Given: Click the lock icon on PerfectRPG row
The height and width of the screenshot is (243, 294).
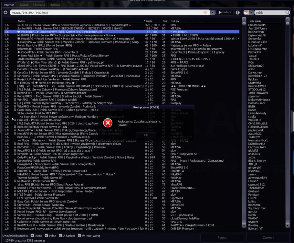Looking at the screenshot, I should [x=15, y=96].
